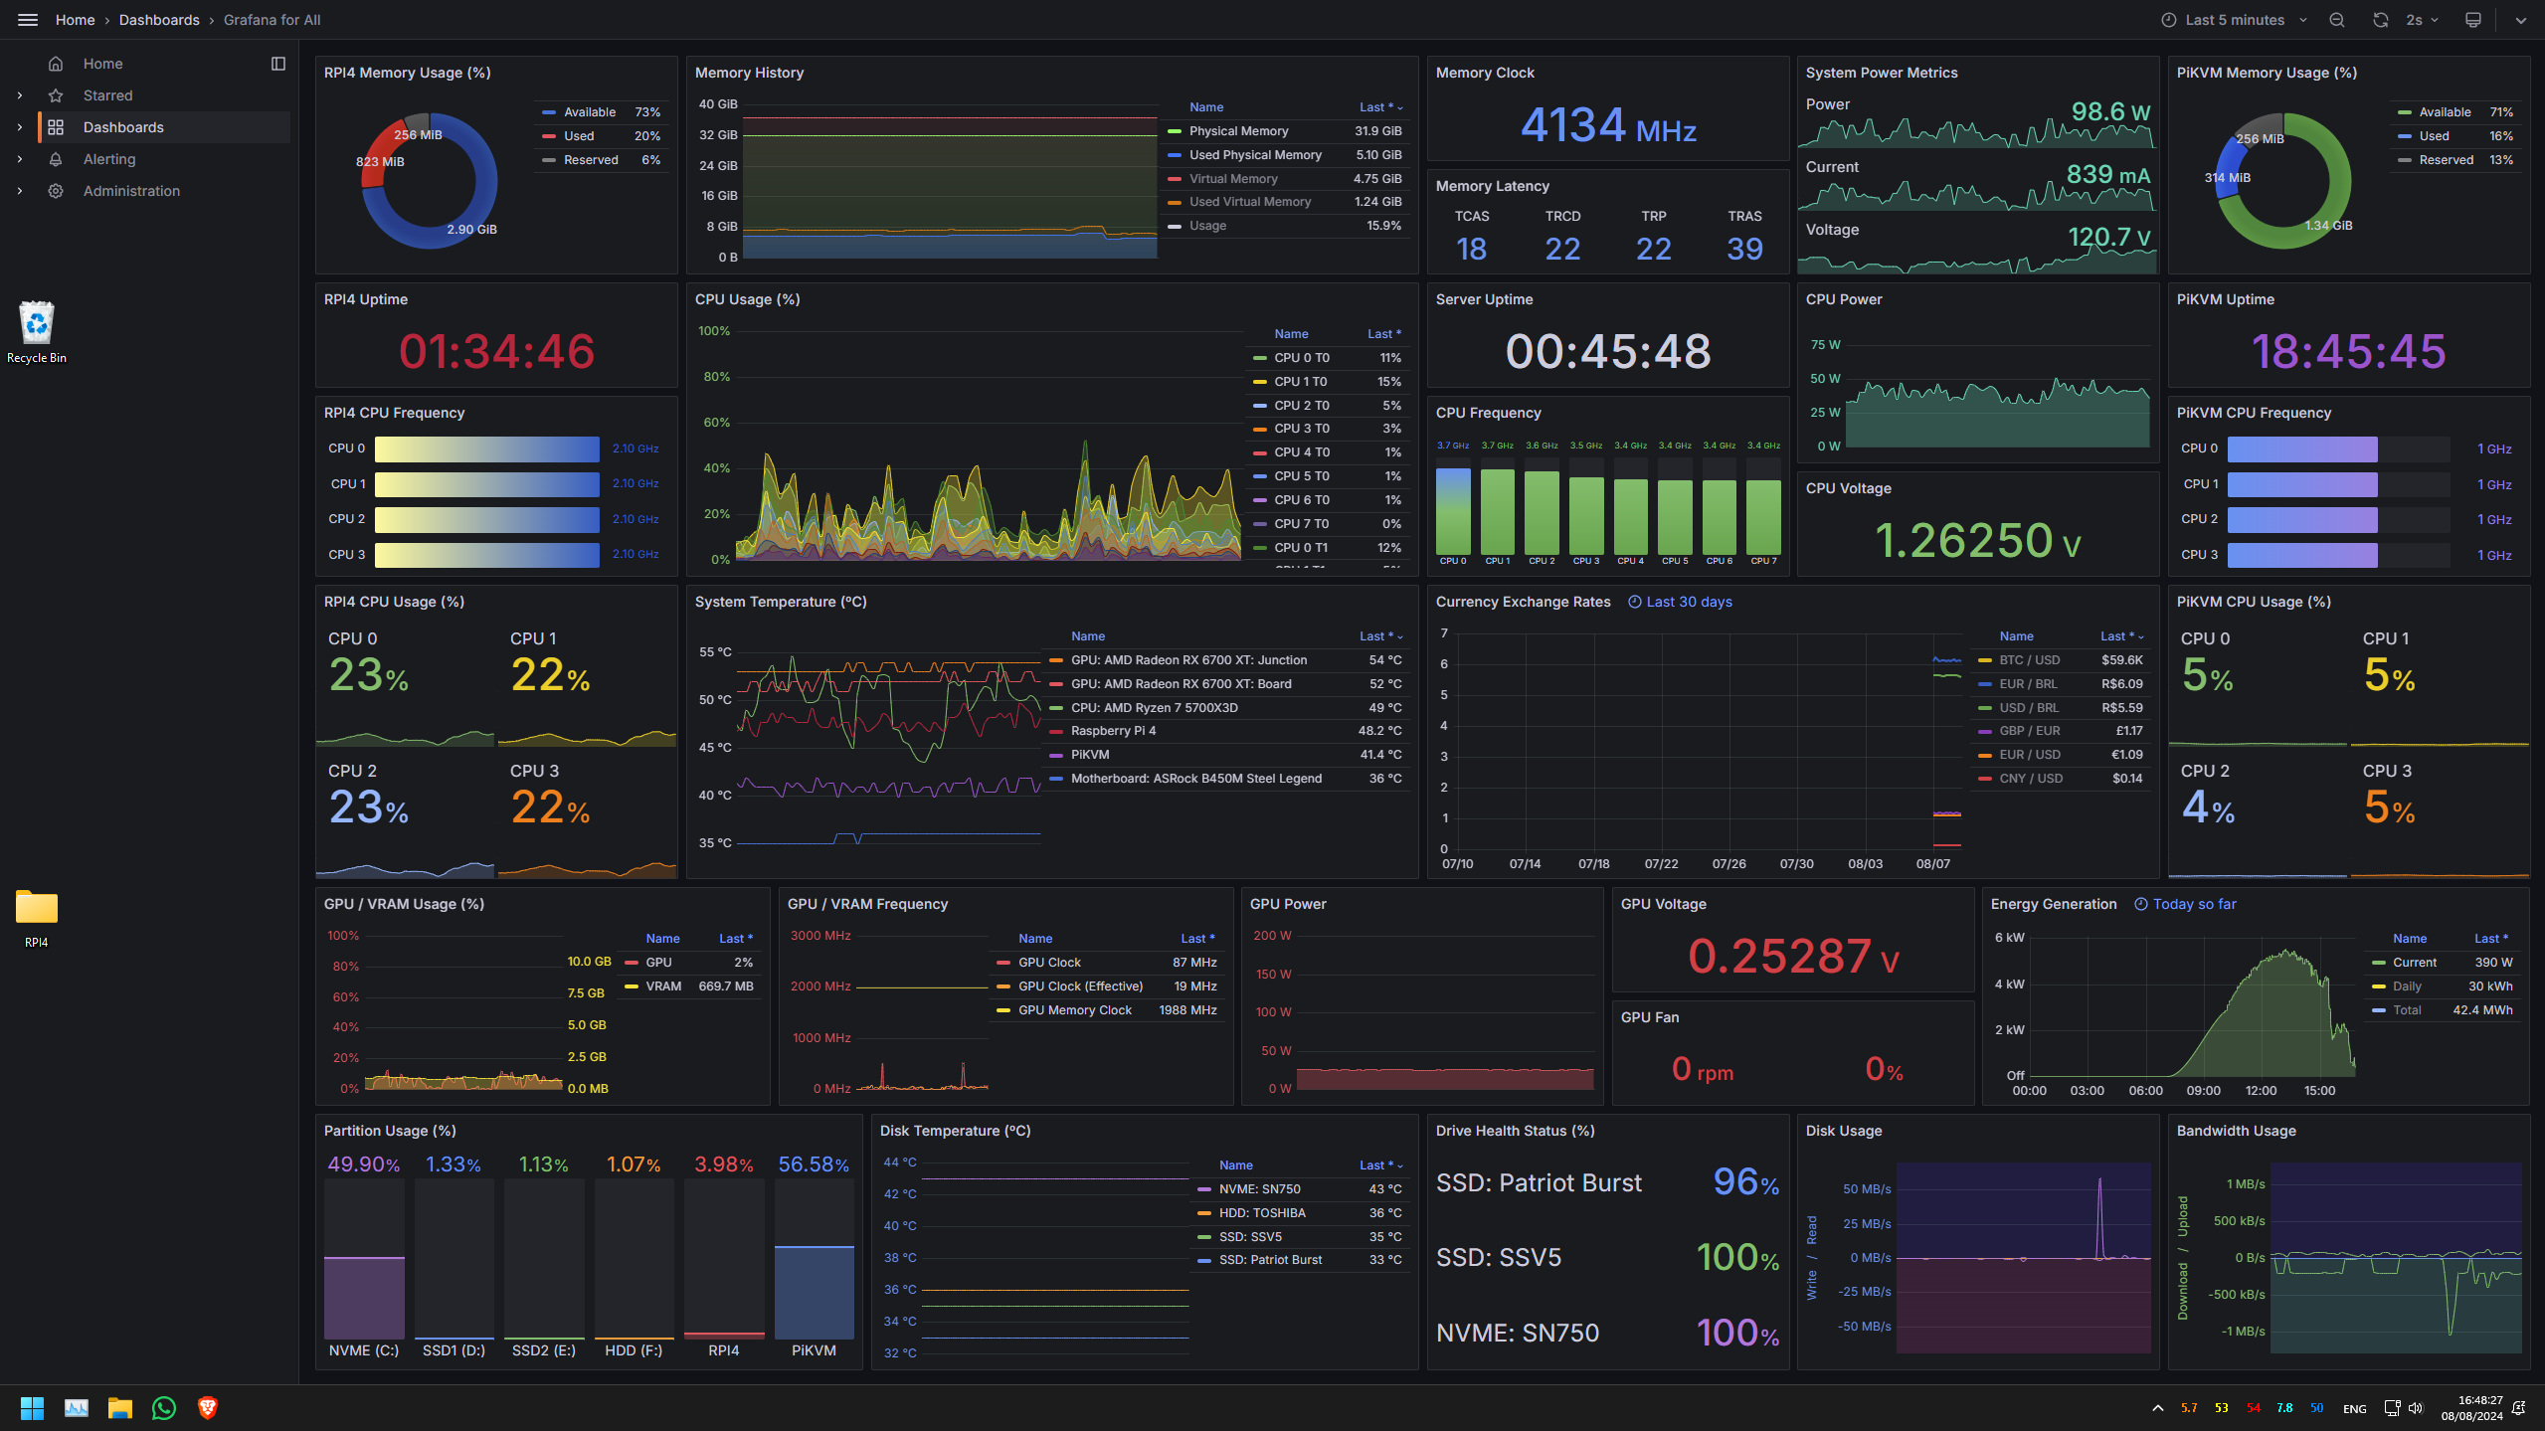Click the network tray icon
The height and width of the screenshot is (1431, 2545).
coord(2392,1408)
